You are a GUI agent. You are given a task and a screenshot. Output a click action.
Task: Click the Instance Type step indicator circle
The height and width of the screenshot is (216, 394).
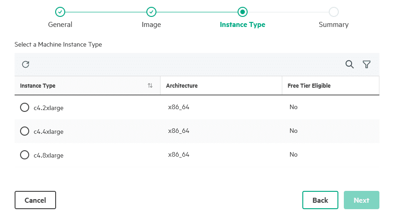[x=243, y=12]
